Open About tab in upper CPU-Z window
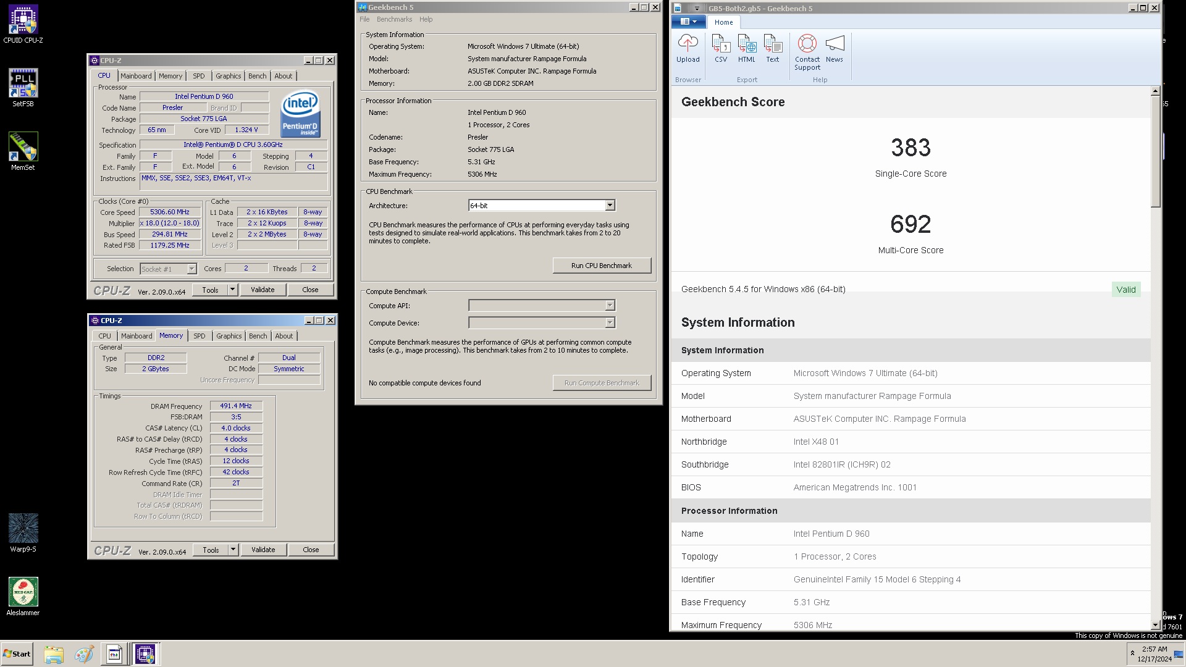This screenshot has height=667, width=1186. point(284,76)
